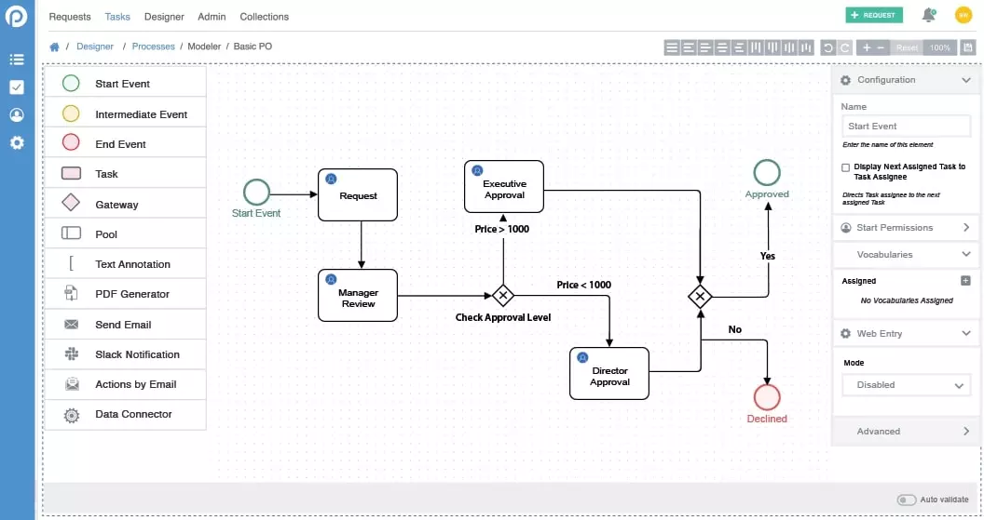
Task: Open the Requests menu
Action: (x=70, y=17)
